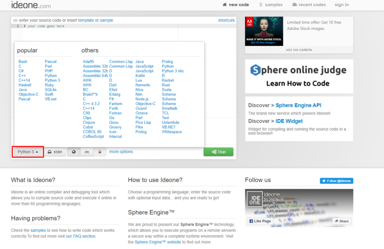Image resolution: width=384 pixels, height=249 pixels.
Task: Click the Facebook Share button
Action: pyautogui.click(x=342, y=221)
